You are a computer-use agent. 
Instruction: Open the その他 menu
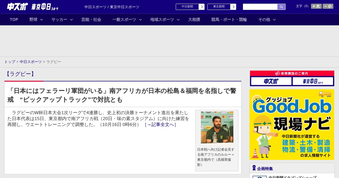264,19
